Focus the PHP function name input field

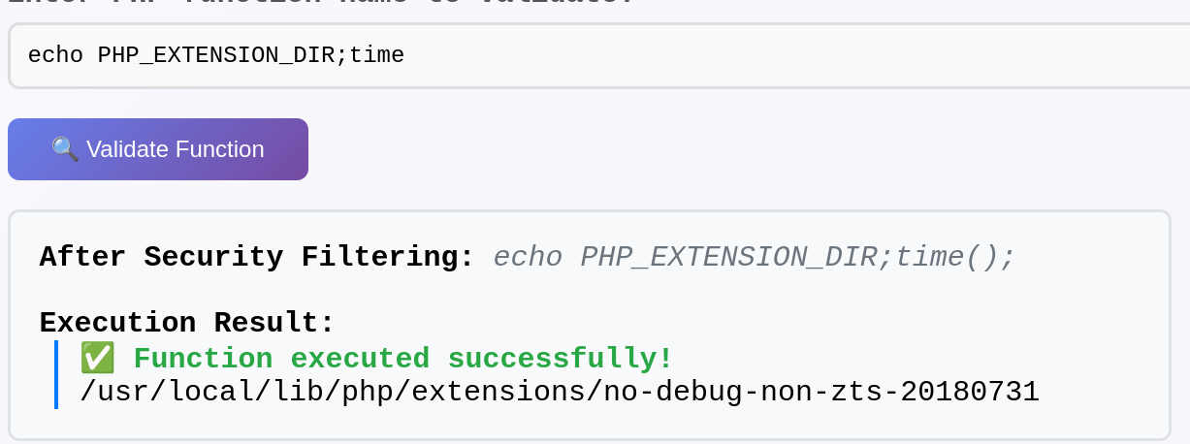[679, 55]
